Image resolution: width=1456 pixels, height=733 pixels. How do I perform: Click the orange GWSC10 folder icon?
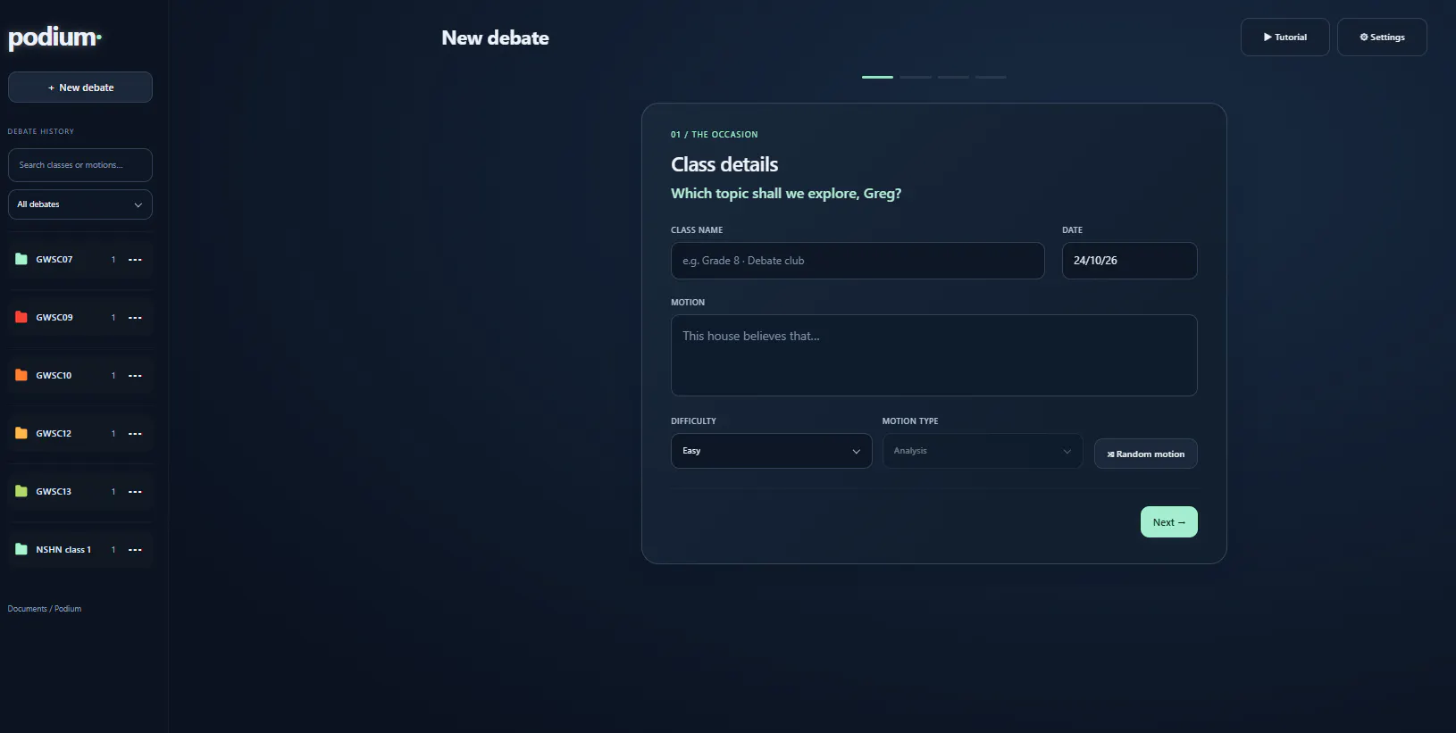[x=21, y=375]
